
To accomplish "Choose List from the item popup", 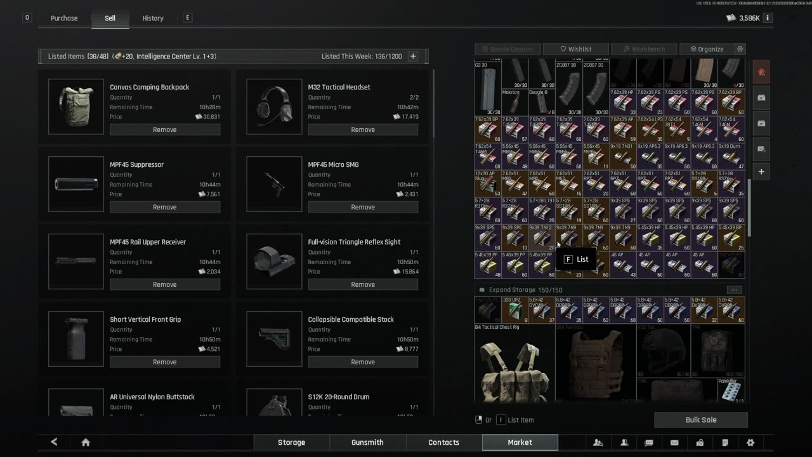I will [576, 259].
